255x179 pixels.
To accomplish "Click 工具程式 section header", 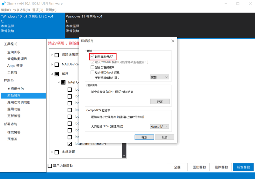I will [x=11, y=44].
